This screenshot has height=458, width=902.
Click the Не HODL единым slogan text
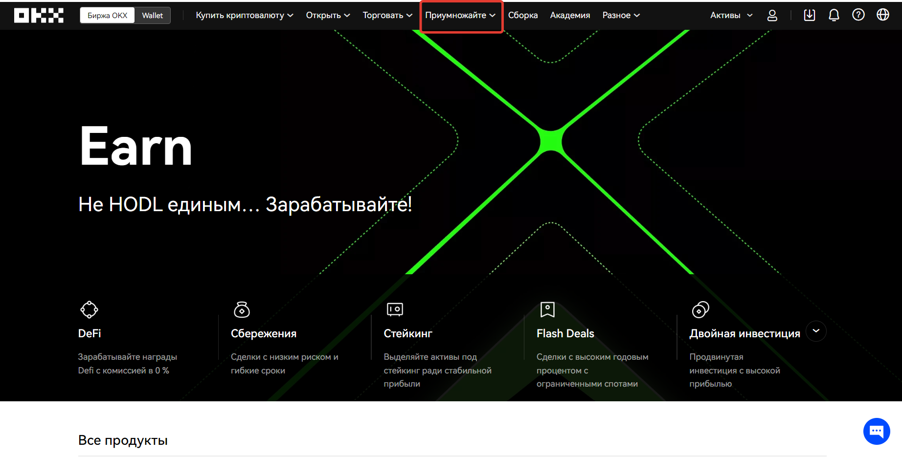(x=245, y=204)
